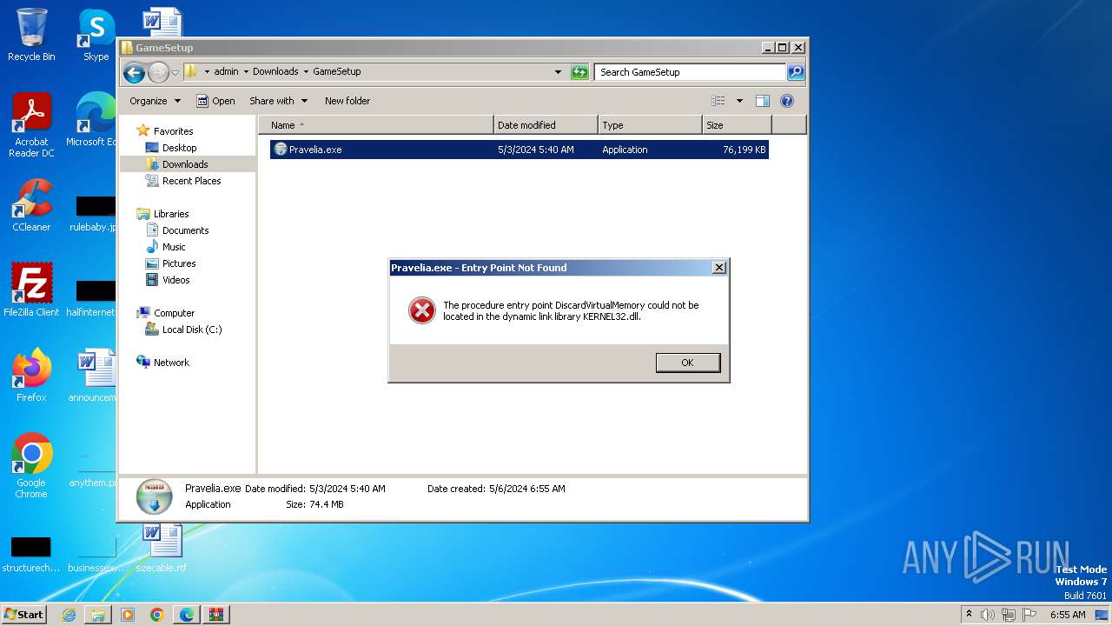This screenshot has height=626, width=1112.
Task: Open Local Disk (C:) in navigation pane
Action: (x=191, y=330)
